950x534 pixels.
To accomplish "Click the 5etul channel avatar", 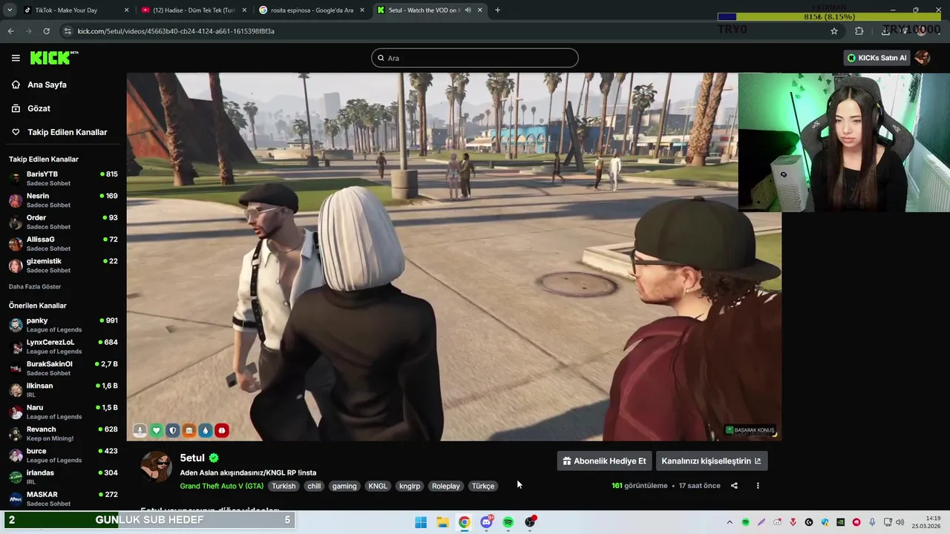I will pyautogui.click(x=157, y=467).
